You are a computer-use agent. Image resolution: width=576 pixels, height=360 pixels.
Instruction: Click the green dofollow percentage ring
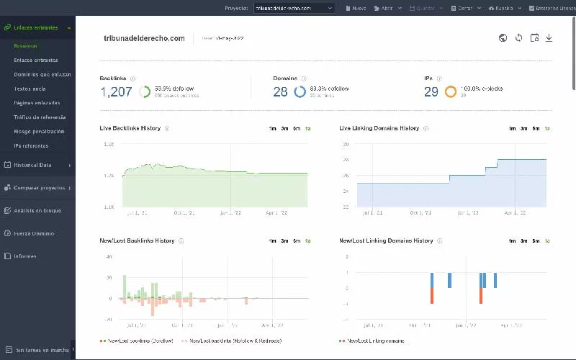pyautogui.click(x=145, y=91)
